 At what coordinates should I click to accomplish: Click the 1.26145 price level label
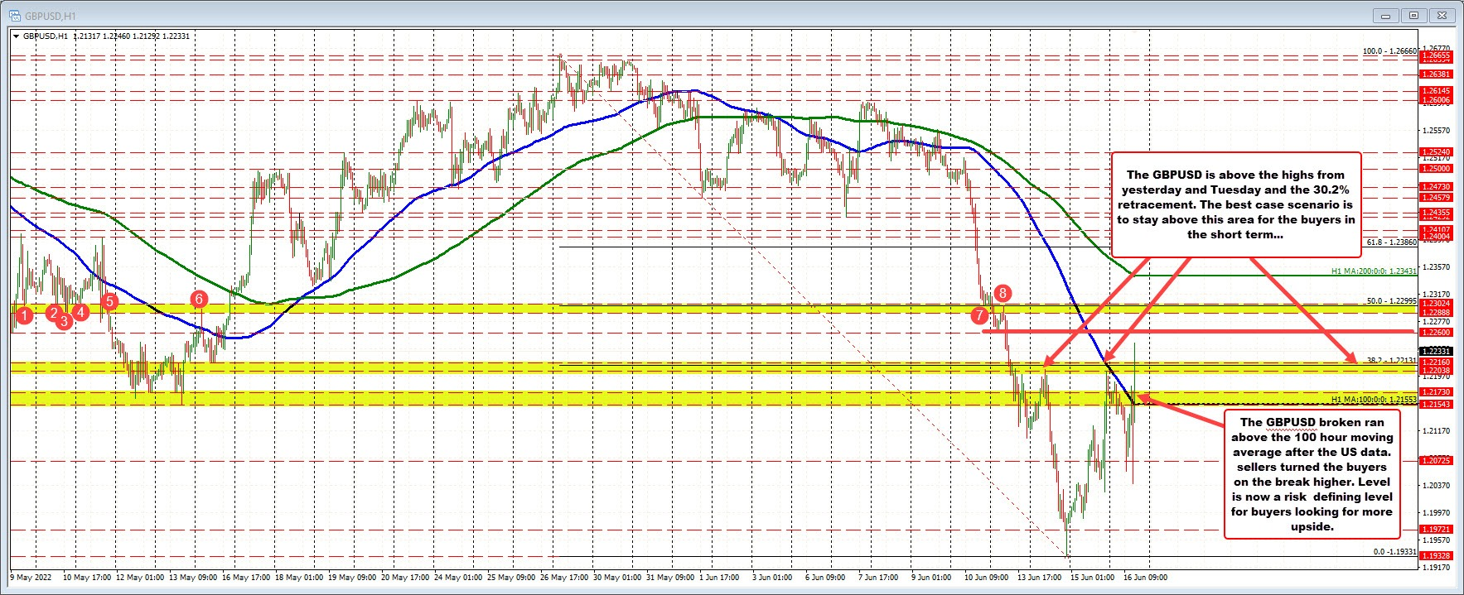click(x=1436, y=90)
